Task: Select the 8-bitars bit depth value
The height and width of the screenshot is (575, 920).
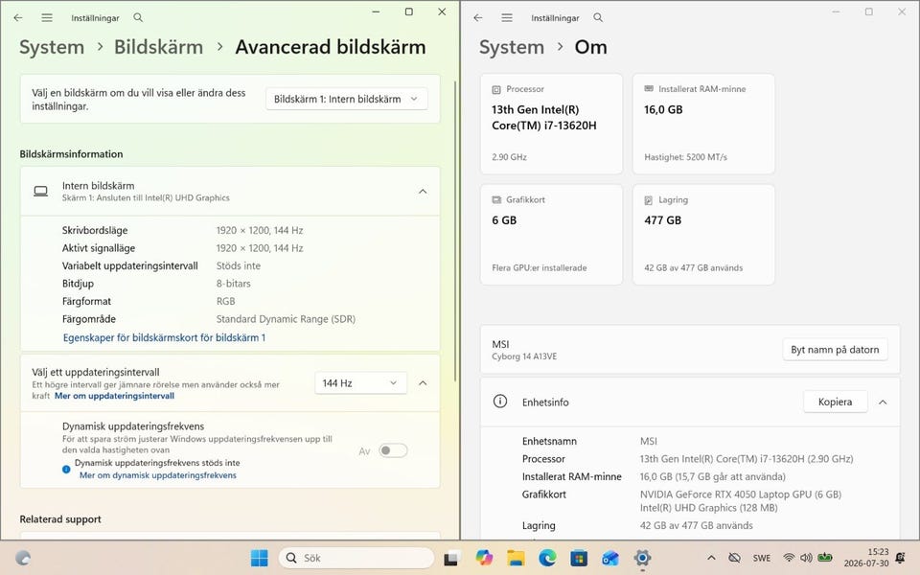Action: coord(233,284)
